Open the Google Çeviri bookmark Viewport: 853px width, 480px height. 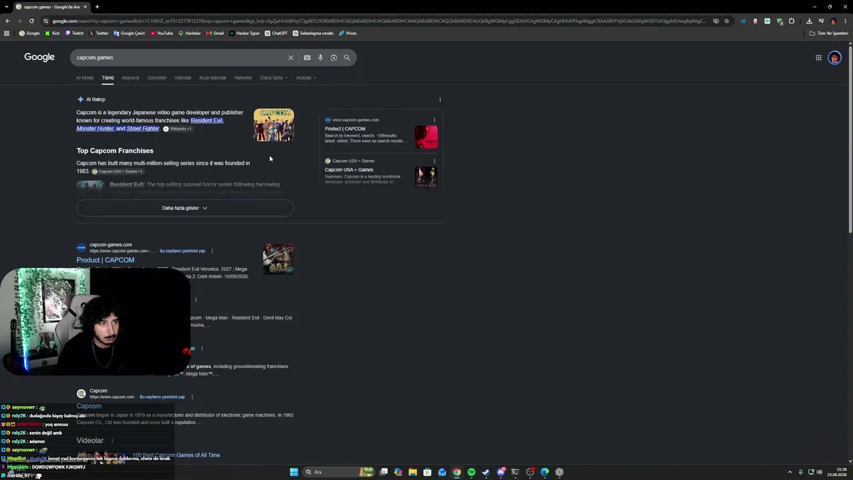129,33
